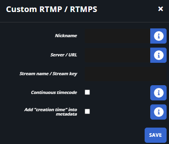Viewport: 169px width, 144px height.
Task: Close the Custom RTMP / RTMPS dialog
Action: (x=161, y=9)
